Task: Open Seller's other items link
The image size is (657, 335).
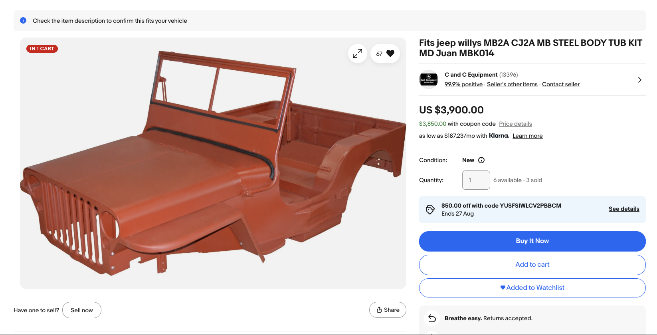Action: coord(512,84)
